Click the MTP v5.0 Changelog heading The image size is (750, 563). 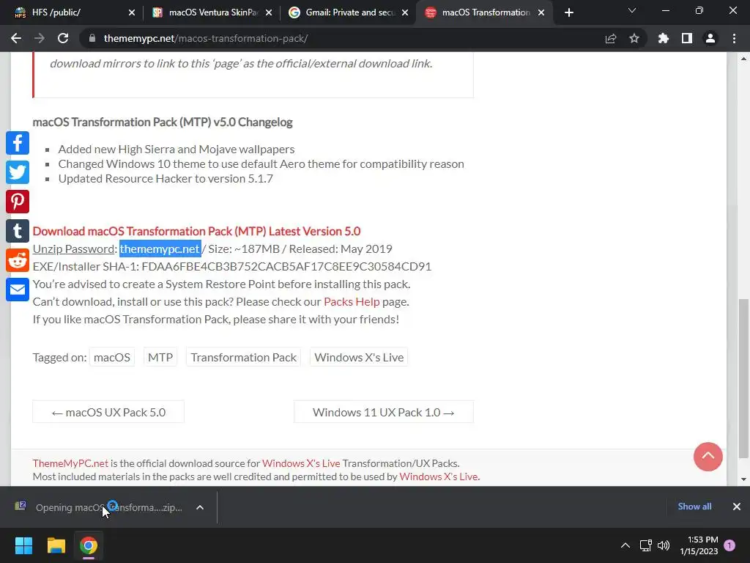[x=163, y=122]
